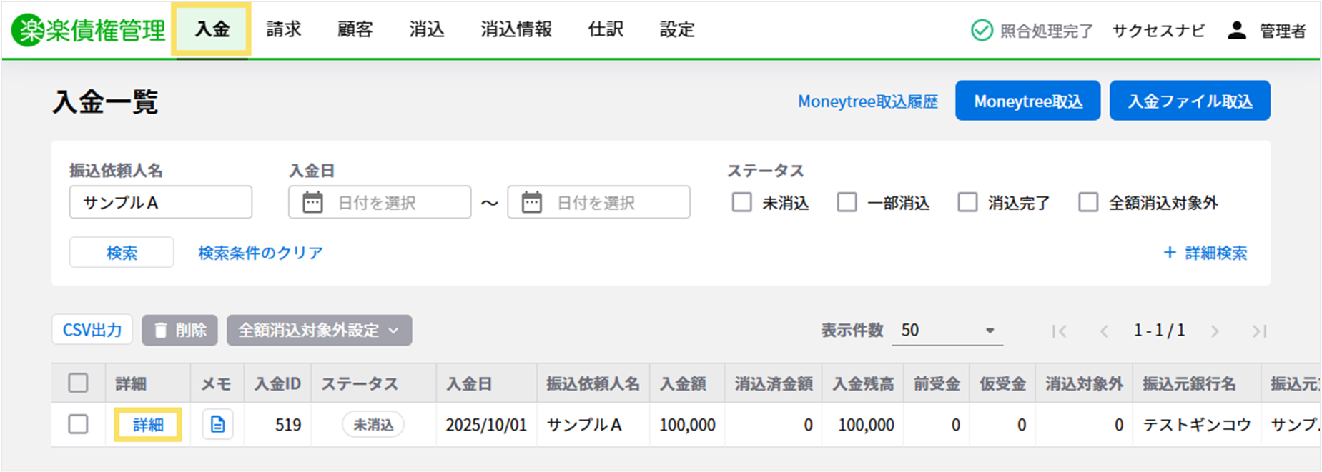Go to the previous results page arrow
Viewport: 1322px width, 472px height.
tap(1104, 331)
